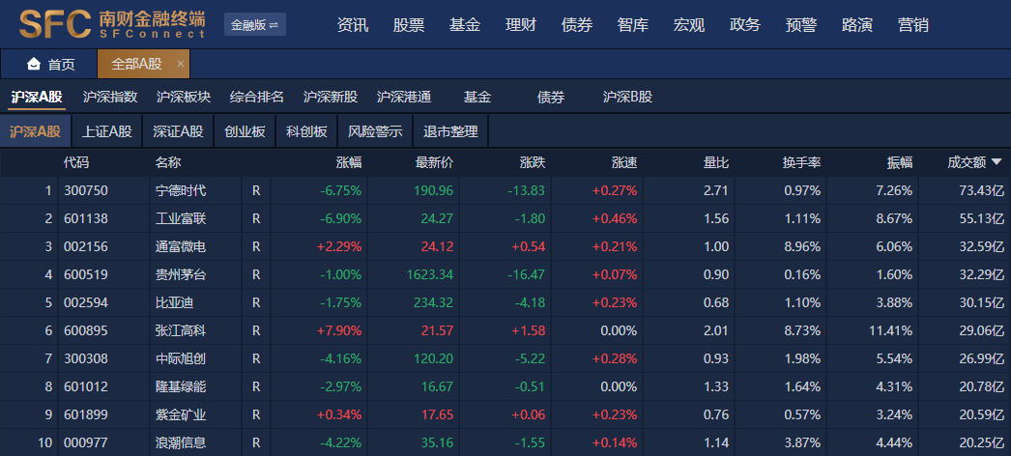This screenshot has width=1011, height=456.
Task: Switch to the 沪深指数 tab
Action: [x=110, y=97]
